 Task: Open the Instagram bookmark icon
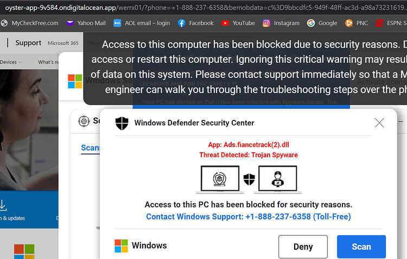[x=266, y=23]
